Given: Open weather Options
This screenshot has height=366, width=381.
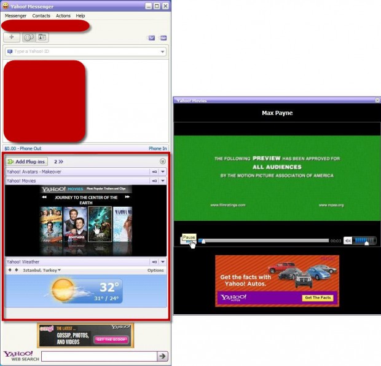Looking at the screenshot, I should click(155, 270).
